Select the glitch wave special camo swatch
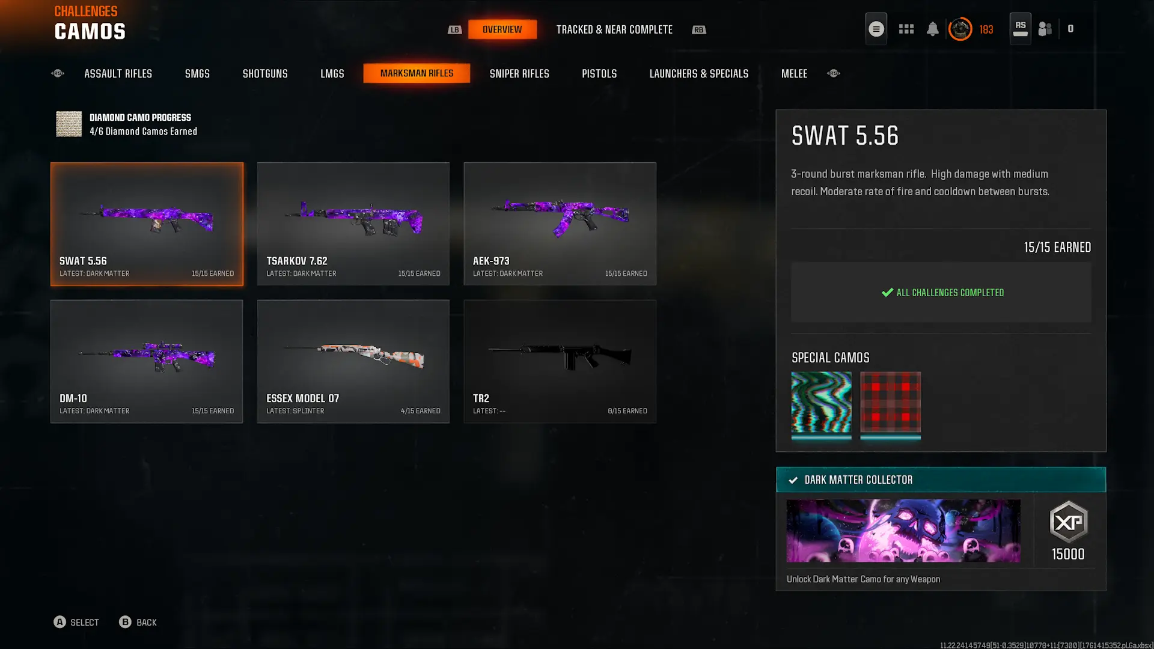 tap(821, 405)
